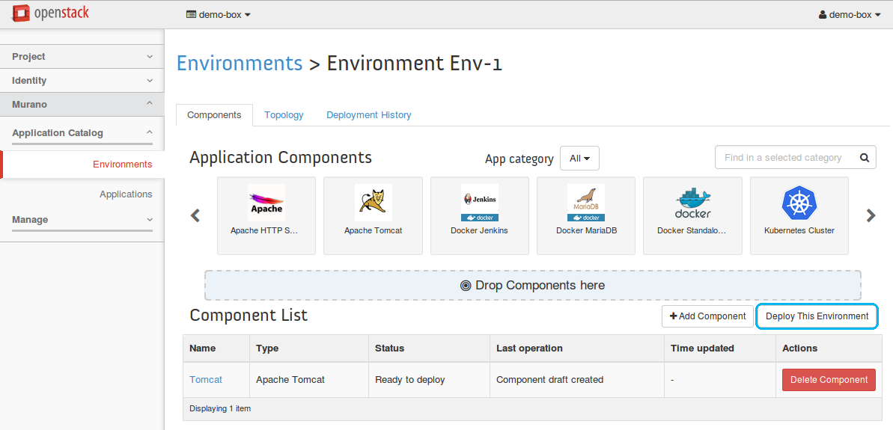Open the App category All dropdown
Image resolution: width=893 pixels, height=430 pixels.
point(579,159)
